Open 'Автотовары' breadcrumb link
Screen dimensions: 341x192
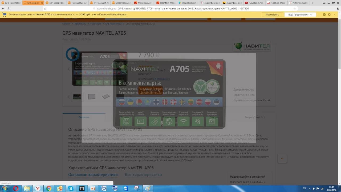(x=80, y=24)
